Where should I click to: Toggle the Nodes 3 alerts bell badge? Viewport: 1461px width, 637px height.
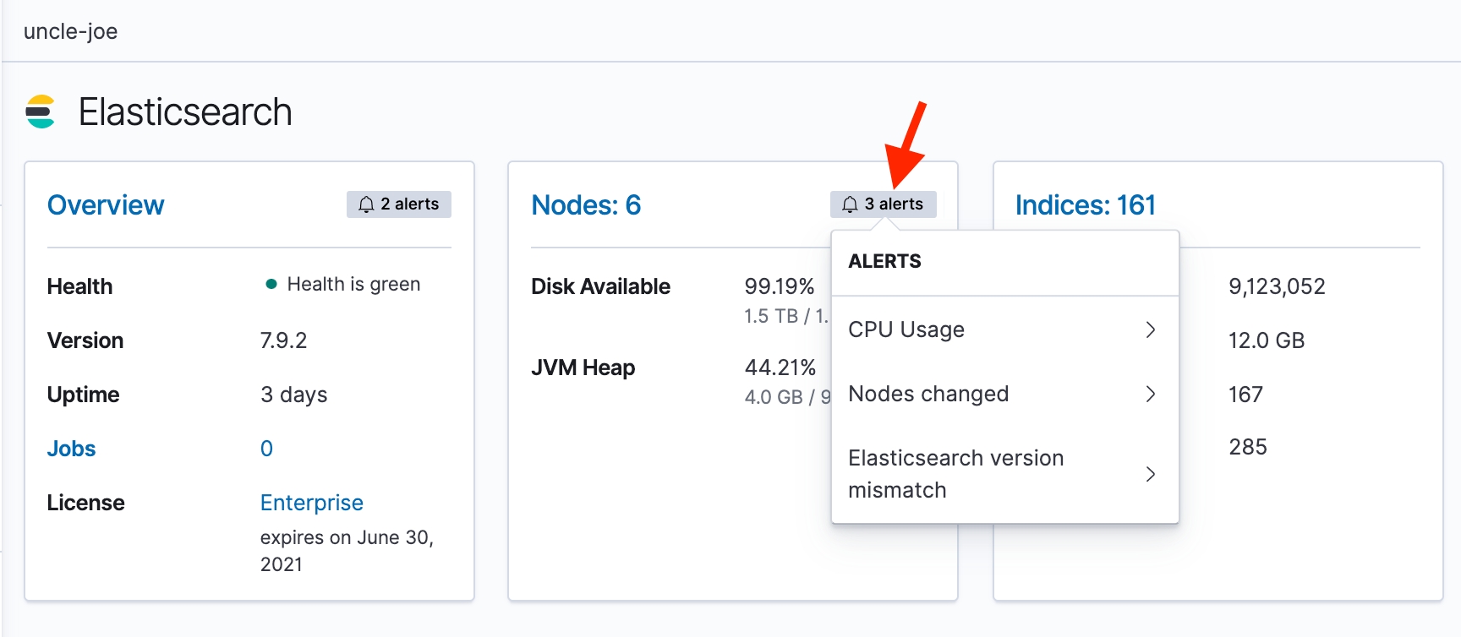[883, 204]
